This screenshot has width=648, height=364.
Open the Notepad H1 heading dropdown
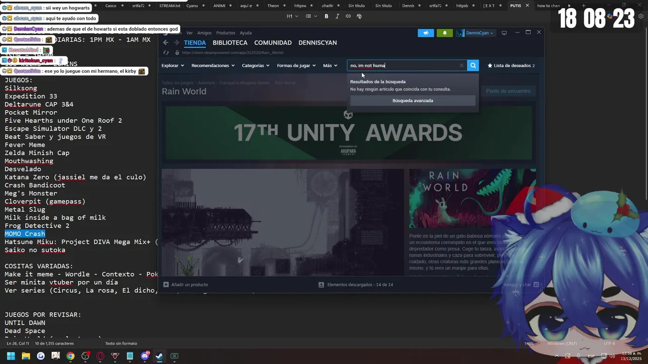[x=292, y=16]
